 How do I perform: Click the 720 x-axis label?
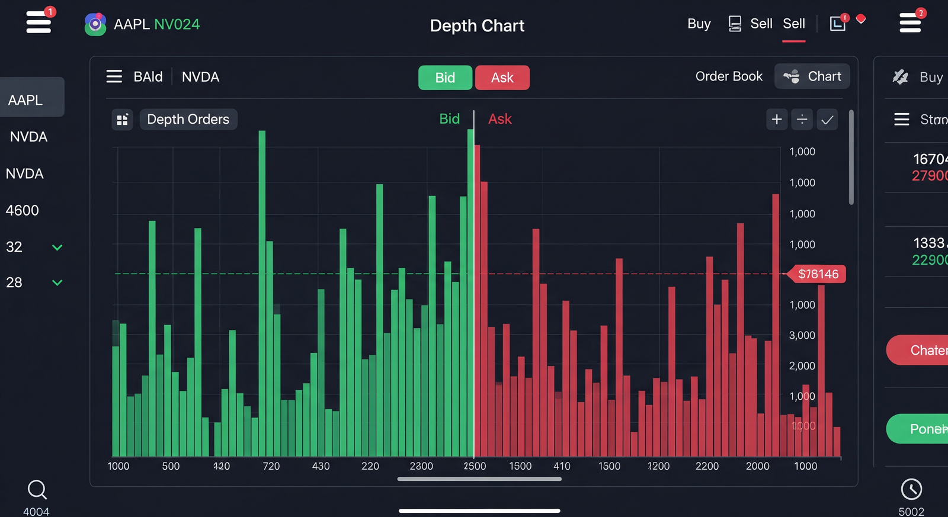click(271, 466)
